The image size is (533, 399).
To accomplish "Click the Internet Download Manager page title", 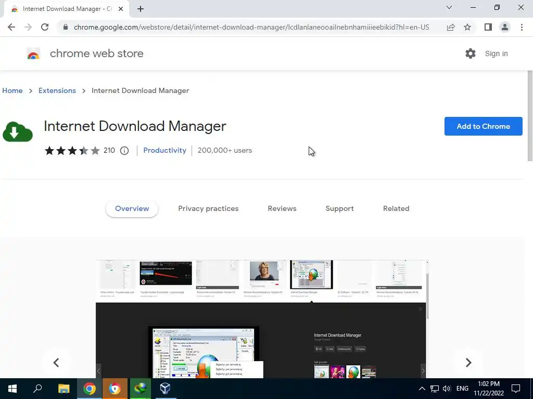I will click(x=135, y=126).
